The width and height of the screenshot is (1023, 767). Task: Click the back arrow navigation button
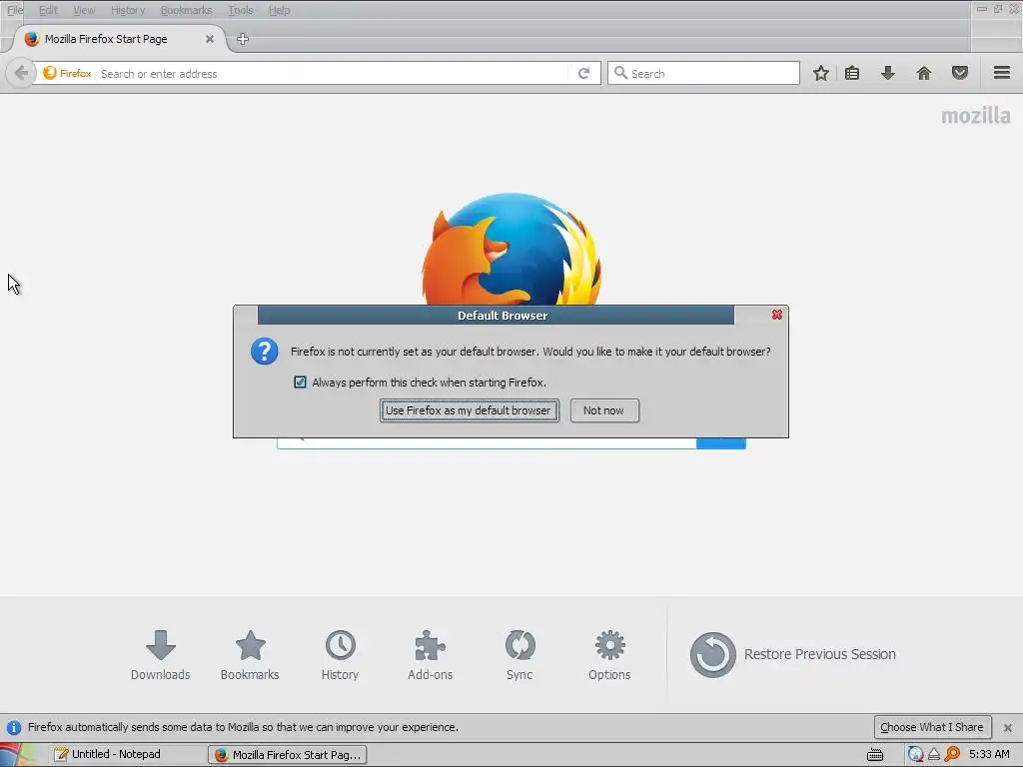click(x=21, y=73)
